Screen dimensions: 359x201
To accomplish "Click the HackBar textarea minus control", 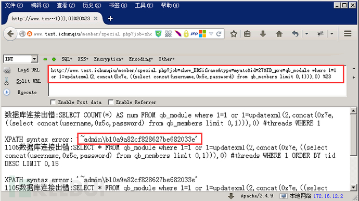I will (x=353, y=69).
